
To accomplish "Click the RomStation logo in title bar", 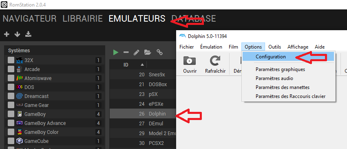I will [4, 4].
